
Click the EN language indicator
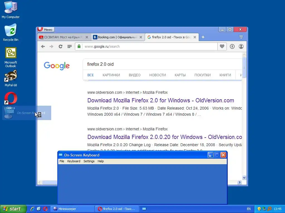249,209
